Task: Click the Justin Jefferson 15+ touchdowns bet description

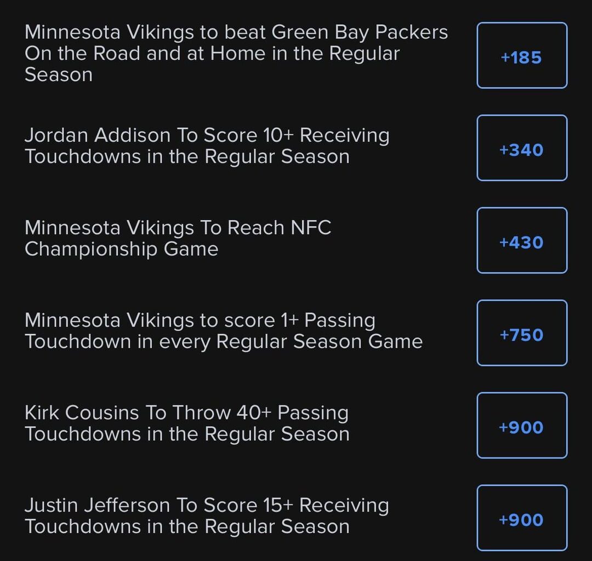Action: coord(207,516)
